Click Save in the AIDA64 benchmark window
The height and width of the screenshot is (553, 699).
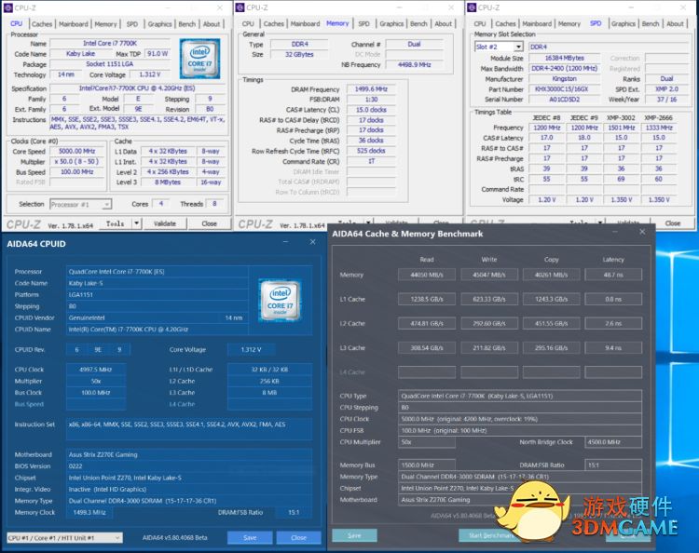pos(354,535)
